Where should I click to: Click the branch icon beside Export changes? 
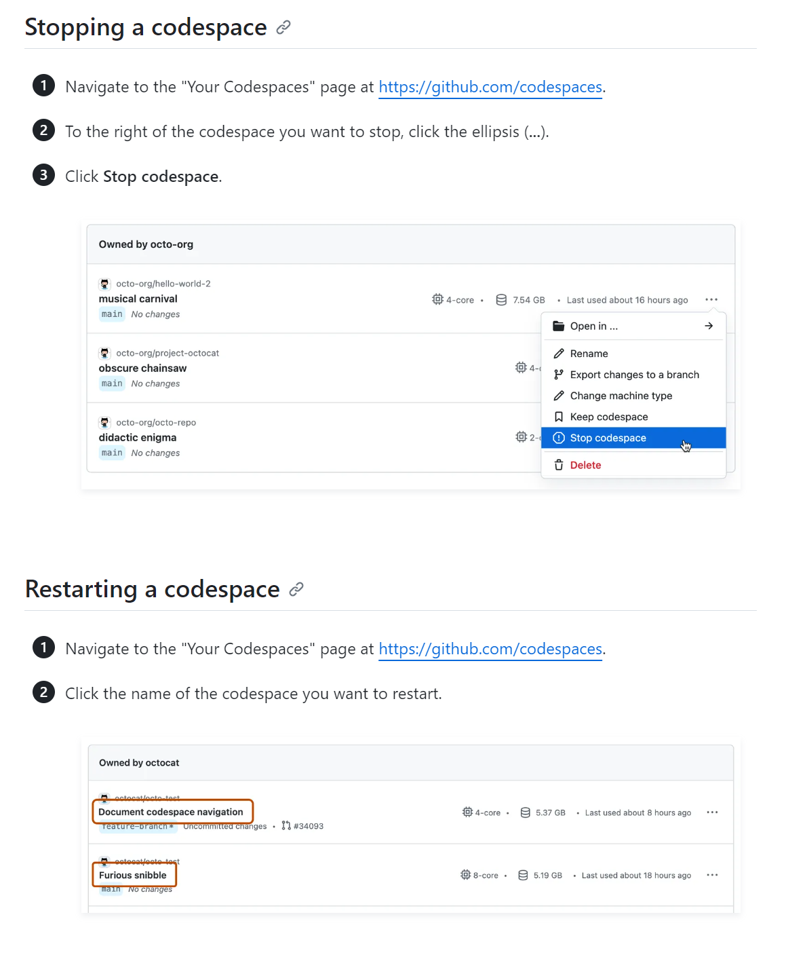(559, 374)
